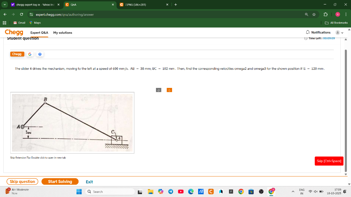The height and width of the screenshot is (197, 351).
Task: Launch YouTube from the taskbar
Action: click(x=181, y=192)
